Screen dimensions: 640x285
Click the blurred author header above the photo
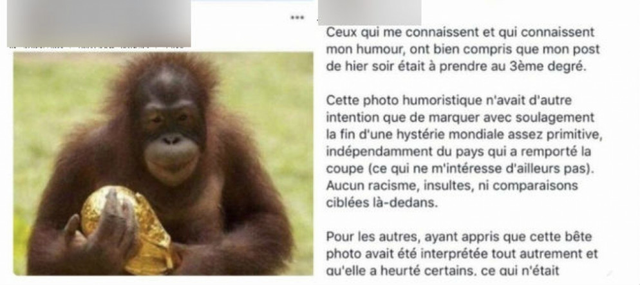click(x=99, y=23)
